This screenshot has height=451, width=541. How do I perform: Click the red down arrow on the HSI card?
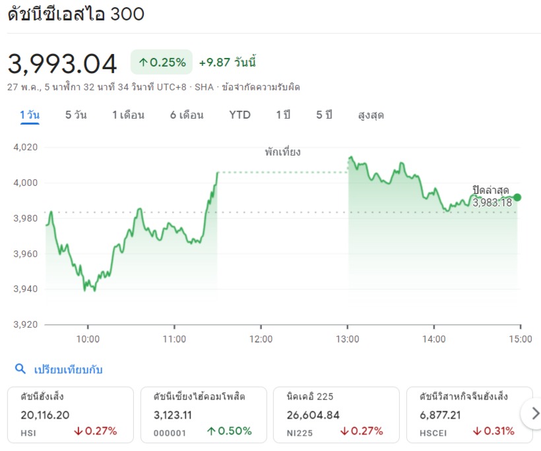pyautogui.click(x=79, y=432)
